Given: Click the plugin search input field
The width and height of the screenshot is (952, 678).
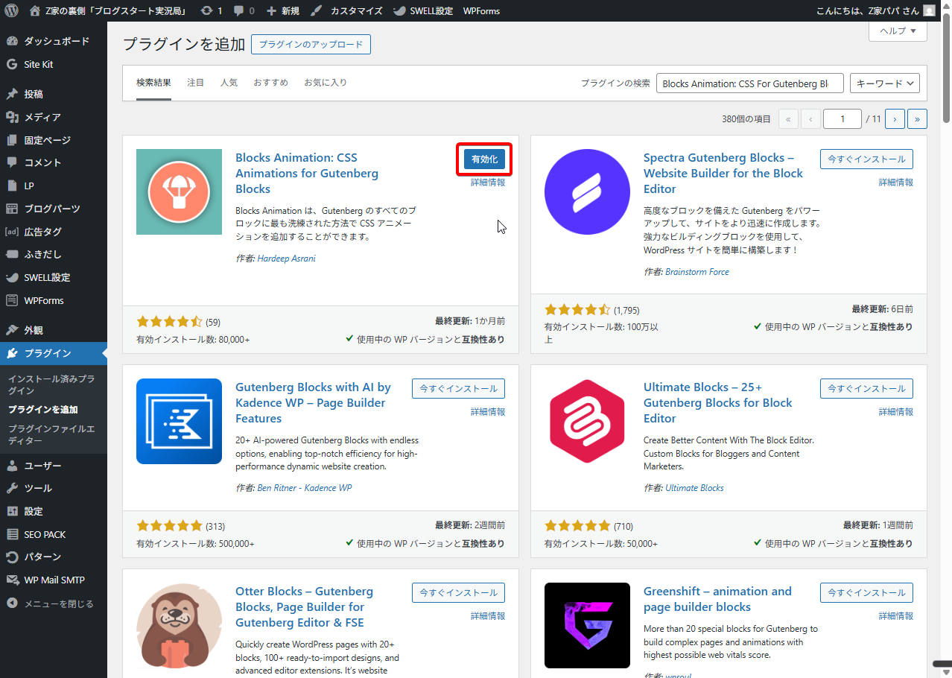Looking at the screenshot, I should click(749, 83).
